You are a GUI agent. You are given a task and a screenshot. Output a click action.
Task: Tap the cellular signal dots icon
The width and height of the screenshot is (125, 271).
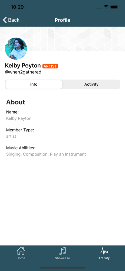click(99, 8)
